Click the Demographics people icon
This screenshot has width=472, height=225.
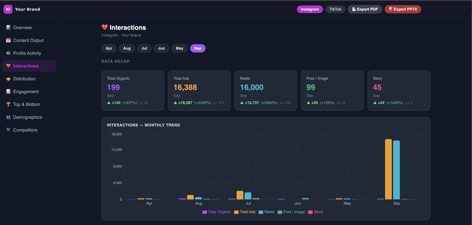tap(8, 117)
